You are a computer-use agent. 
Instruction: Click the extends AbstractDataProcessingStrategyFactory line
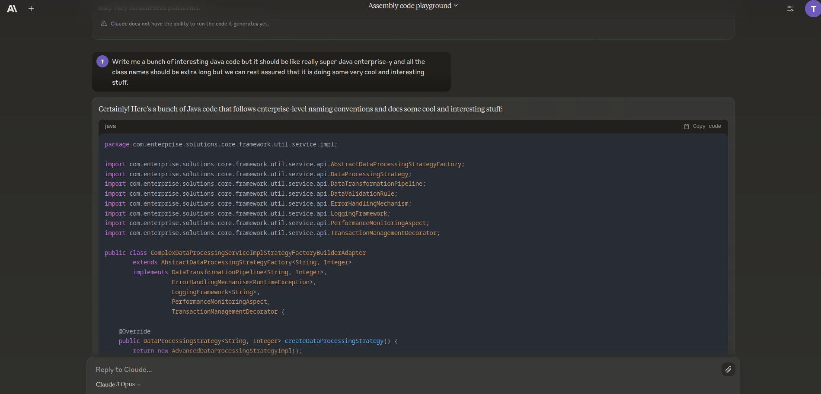(242, 262)
